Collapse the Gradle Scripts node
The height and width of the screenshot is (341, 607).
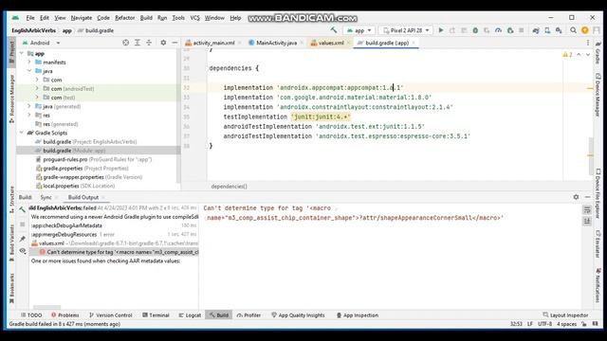point(22,133)
